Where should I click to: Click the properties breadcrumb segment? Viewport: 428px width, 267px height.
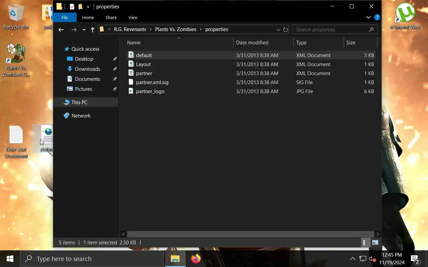click(x=217, y=29)
